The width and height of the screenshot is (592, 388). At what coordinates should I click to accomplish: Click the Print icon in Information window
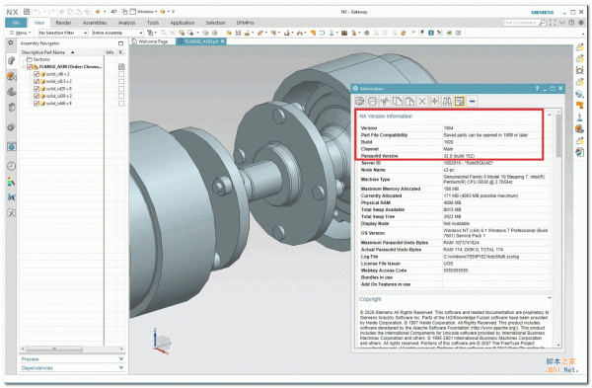(372, 102)
